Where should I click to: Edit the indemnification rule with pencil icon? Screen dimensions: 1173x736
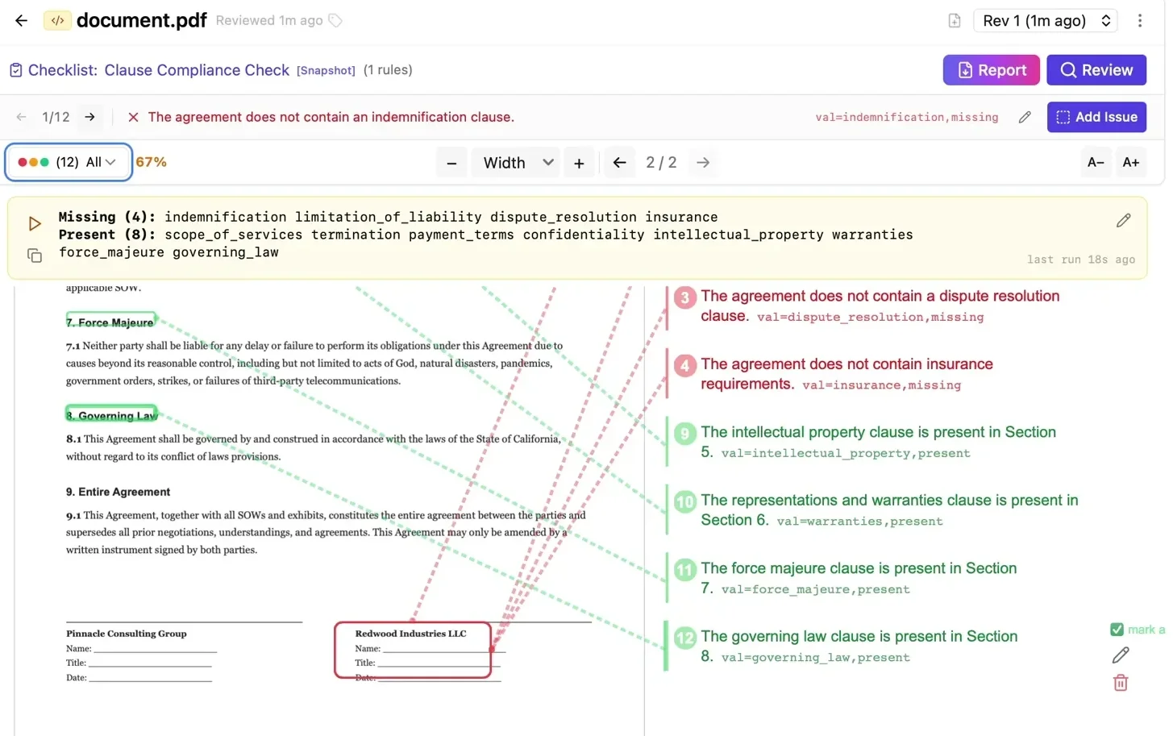click(1025, 118)
